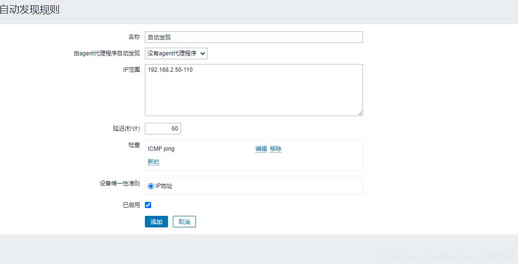Focus the 延迟(秒计) number field

click(x=163, y=129)
